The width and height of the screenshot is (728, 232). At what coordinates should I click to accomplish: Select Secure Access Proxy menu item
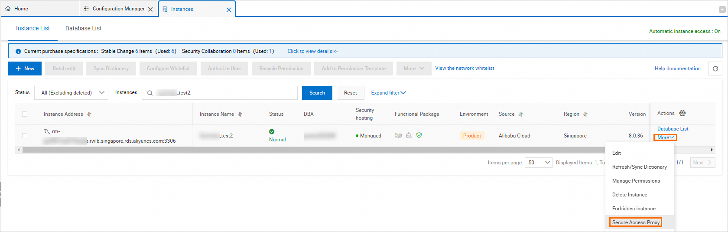click(640, 222)
